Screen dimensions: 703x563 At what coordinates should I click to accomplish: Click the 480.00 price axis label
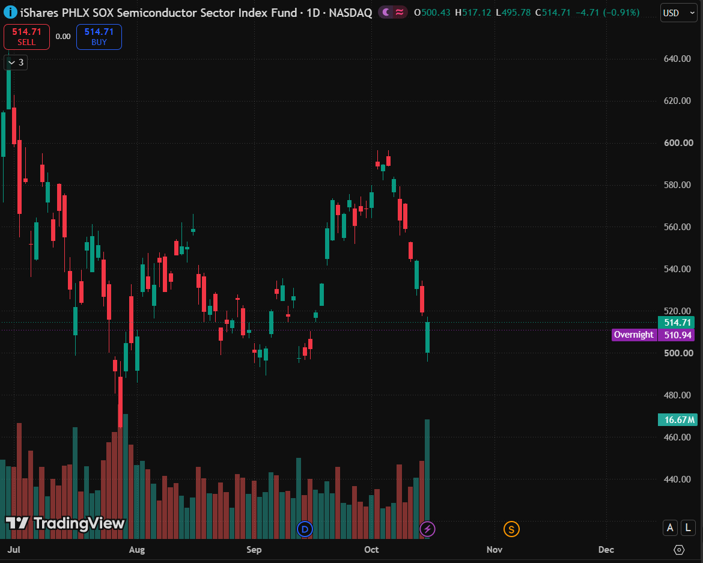point(677,395)
